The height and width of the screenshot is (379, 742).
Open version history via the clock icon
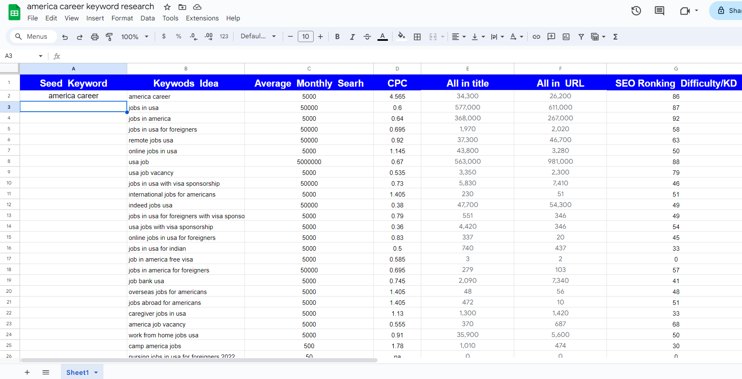tap(636, 11)
